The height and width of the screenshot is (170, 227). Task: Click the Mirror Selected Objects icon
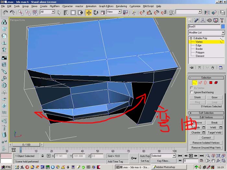pyautogui.click(x=207, y=13)
